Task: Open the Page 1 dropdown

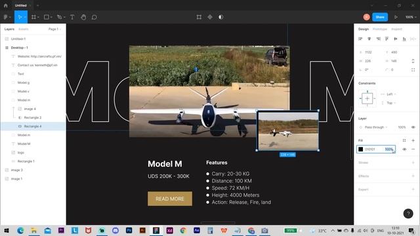Action: 54,29
